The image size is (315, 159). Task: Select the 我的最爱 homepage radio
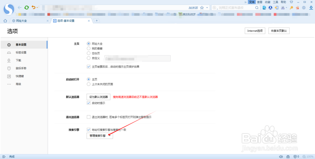click(x=89, y=48)
